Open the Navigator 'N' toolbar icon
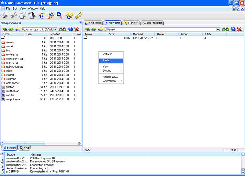Screen dimensions: 245x176 point(50,16)
